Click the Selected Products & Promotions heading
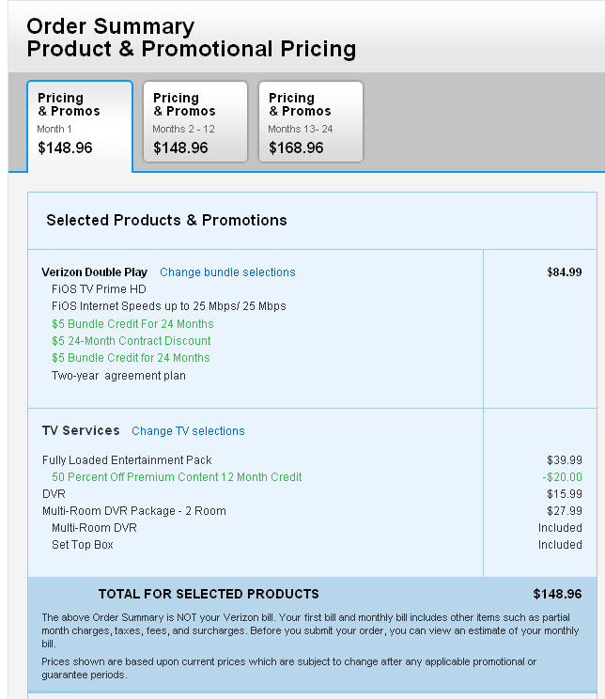 [166, 220]
